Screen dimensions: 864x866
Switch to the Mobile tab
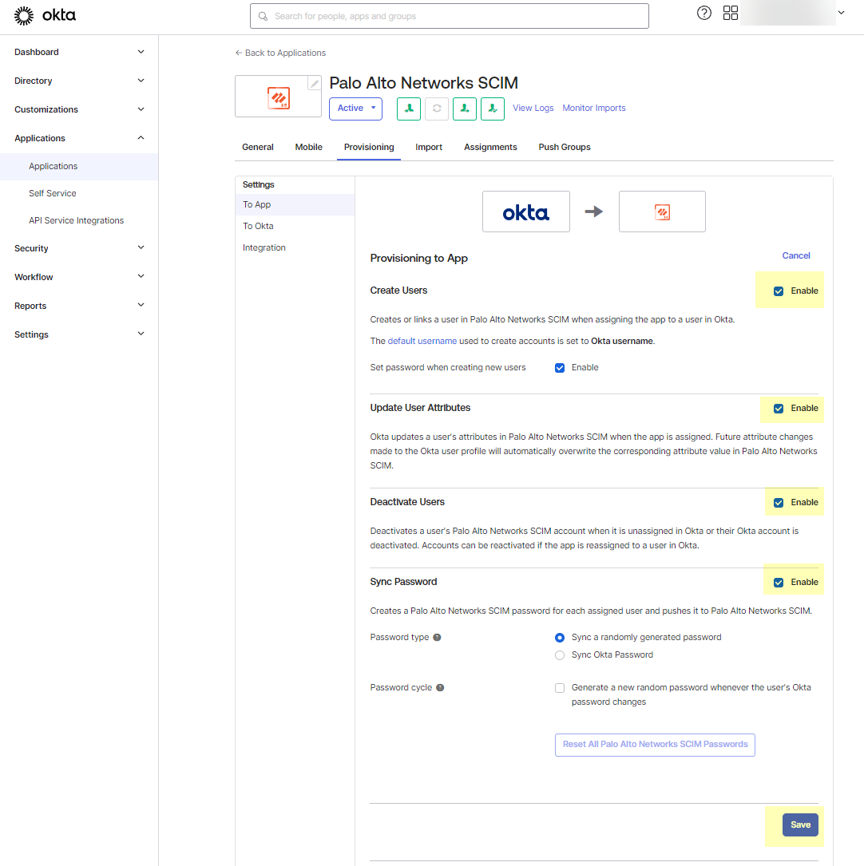[x=308, y=147]
